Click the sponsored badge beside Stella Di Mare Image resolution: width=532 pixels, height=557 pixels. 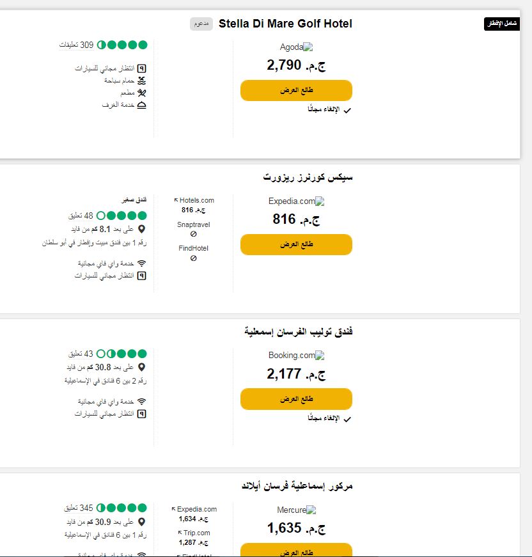click(x=201, y=24)
